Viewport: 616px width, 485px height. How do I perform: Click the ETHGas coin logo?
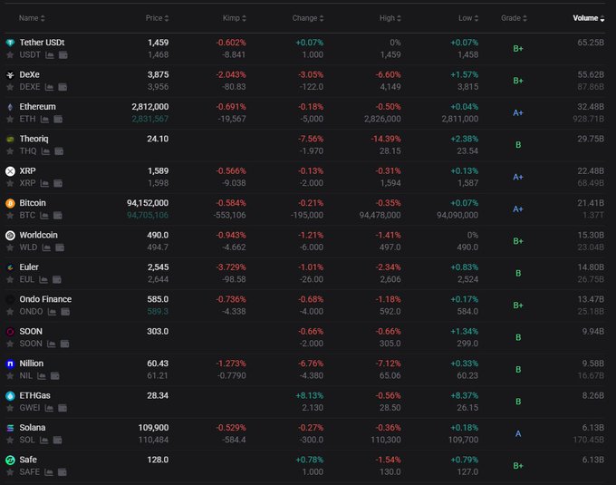tap(10, 396)
